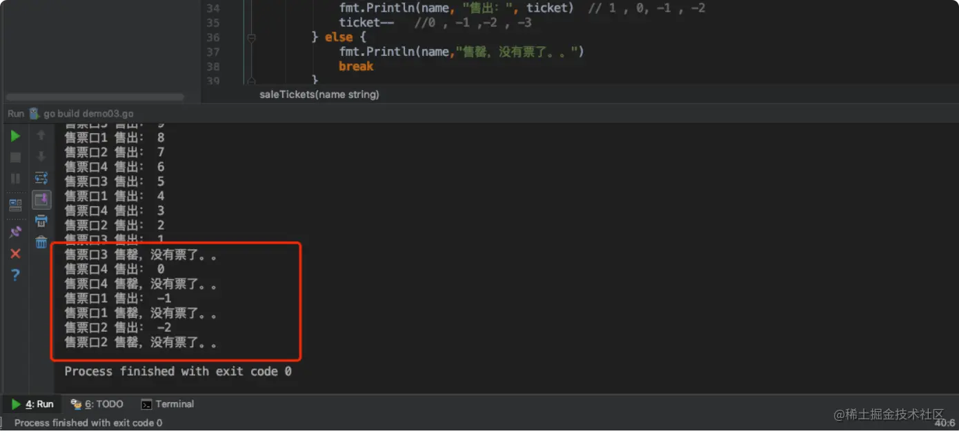
Task: Click console line '售票口3 售出: 5'
Action: pyautogui.click(x=115, y=181)
